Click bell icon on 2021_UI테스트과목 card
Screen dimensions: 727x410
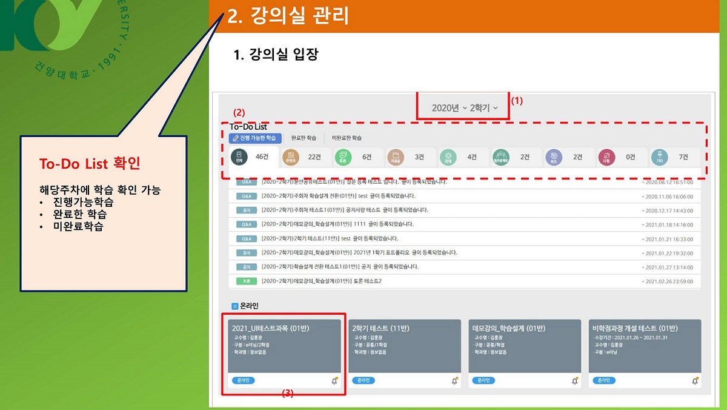pyautogui.click(x=334, y=381)
